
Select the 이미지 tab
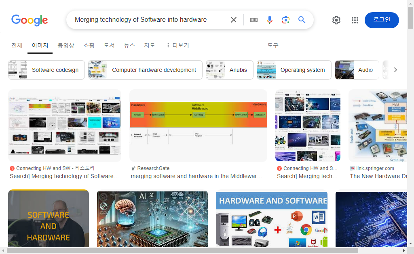pos(40,45)
